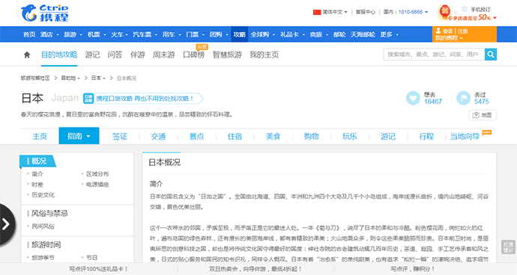Click 民间风俗 in the sidebar

point(43,226)
